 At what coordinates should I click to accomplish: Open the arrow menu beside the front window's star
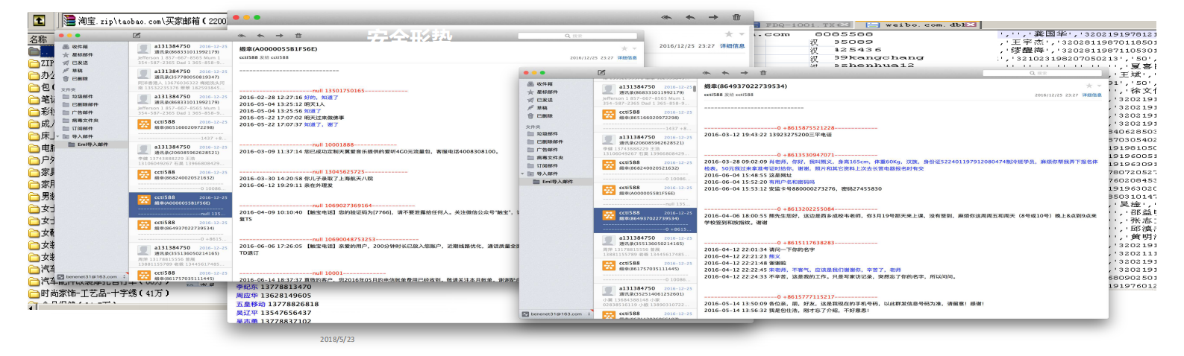1100,86
